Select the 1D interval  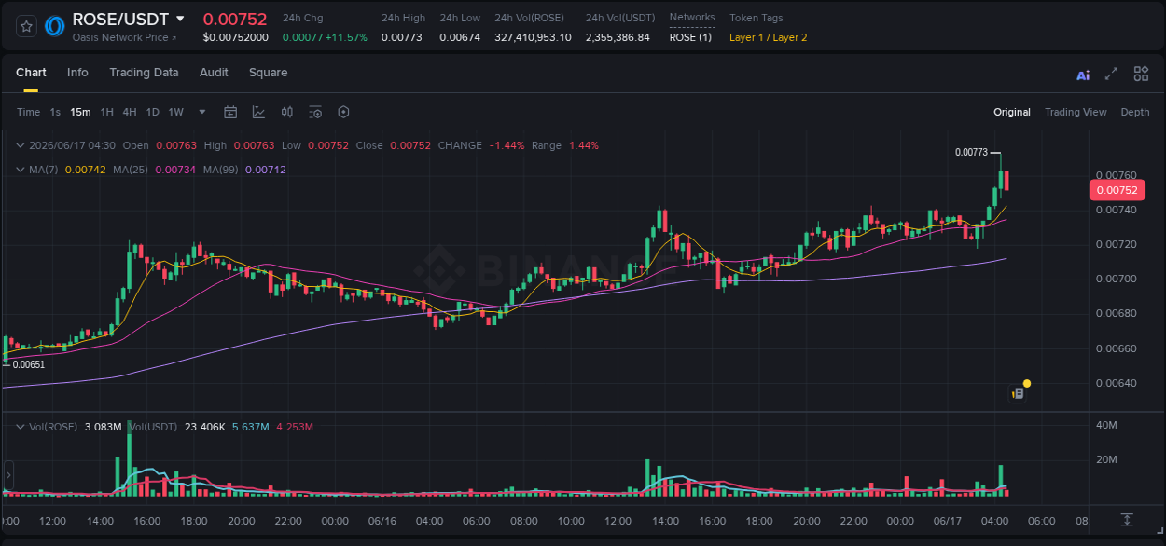(x=152, y=112)
